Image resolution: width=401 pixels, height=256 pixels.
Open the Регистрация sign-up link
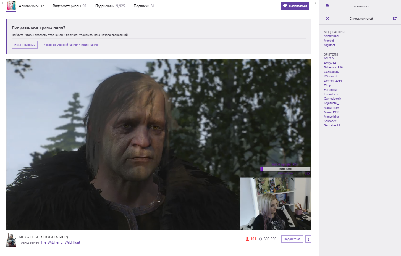click(89, 45)
